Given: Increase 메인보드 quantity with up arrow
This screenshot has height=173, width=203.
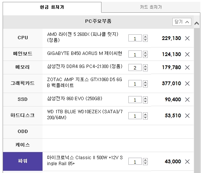Looking at the screenshot, I should (145, 53).
